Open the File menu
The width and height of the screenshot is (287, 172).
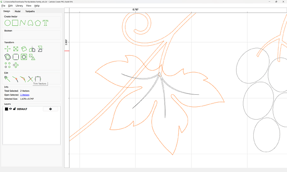[x=3, y=6]
